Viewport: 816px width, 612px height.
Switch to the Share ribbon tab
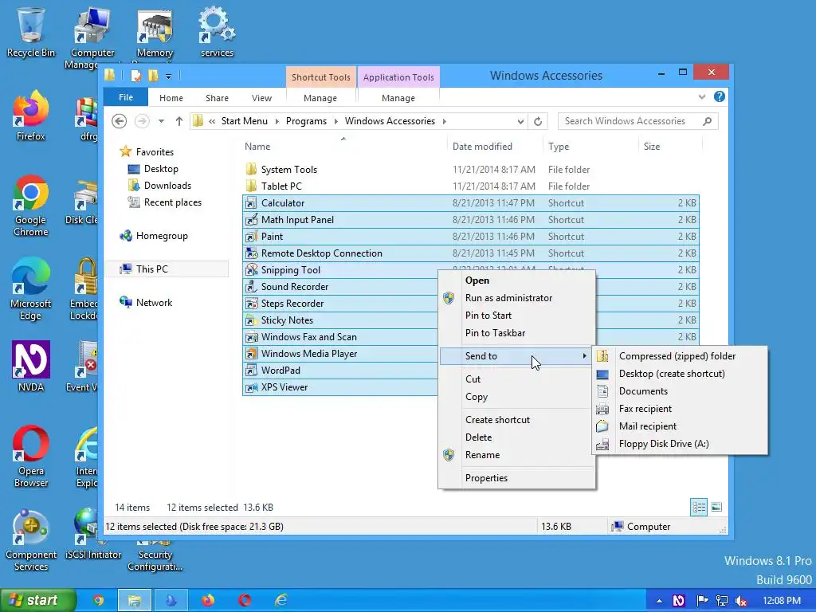tap(217, 98)
